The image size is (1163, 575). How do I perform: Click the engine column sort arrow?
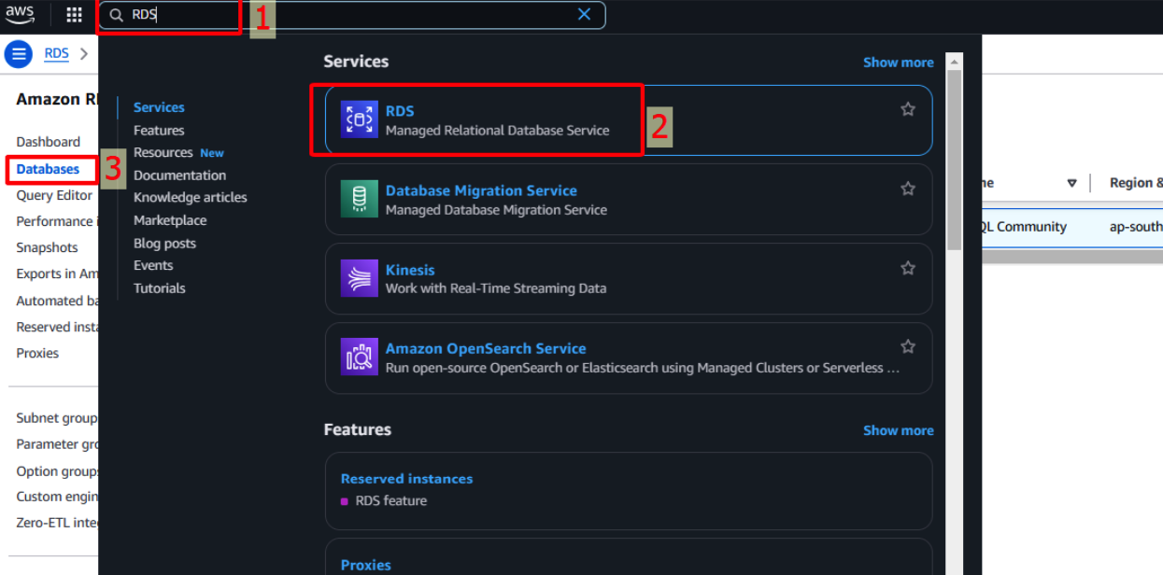(x=1071, y=183)
